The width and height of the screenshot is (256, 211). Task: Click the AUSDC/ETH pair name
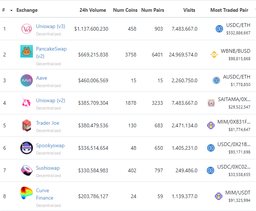[x=236, y=77]
